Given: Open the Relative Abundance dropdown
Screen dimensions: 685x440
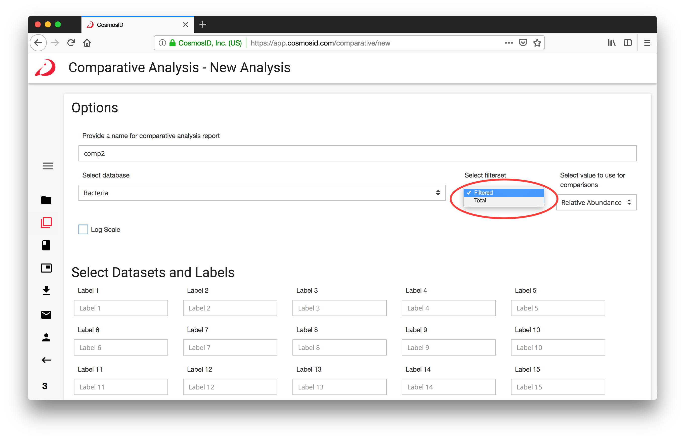Looking at the screenshot, I should pyautogui.click(x=596, y=203).
